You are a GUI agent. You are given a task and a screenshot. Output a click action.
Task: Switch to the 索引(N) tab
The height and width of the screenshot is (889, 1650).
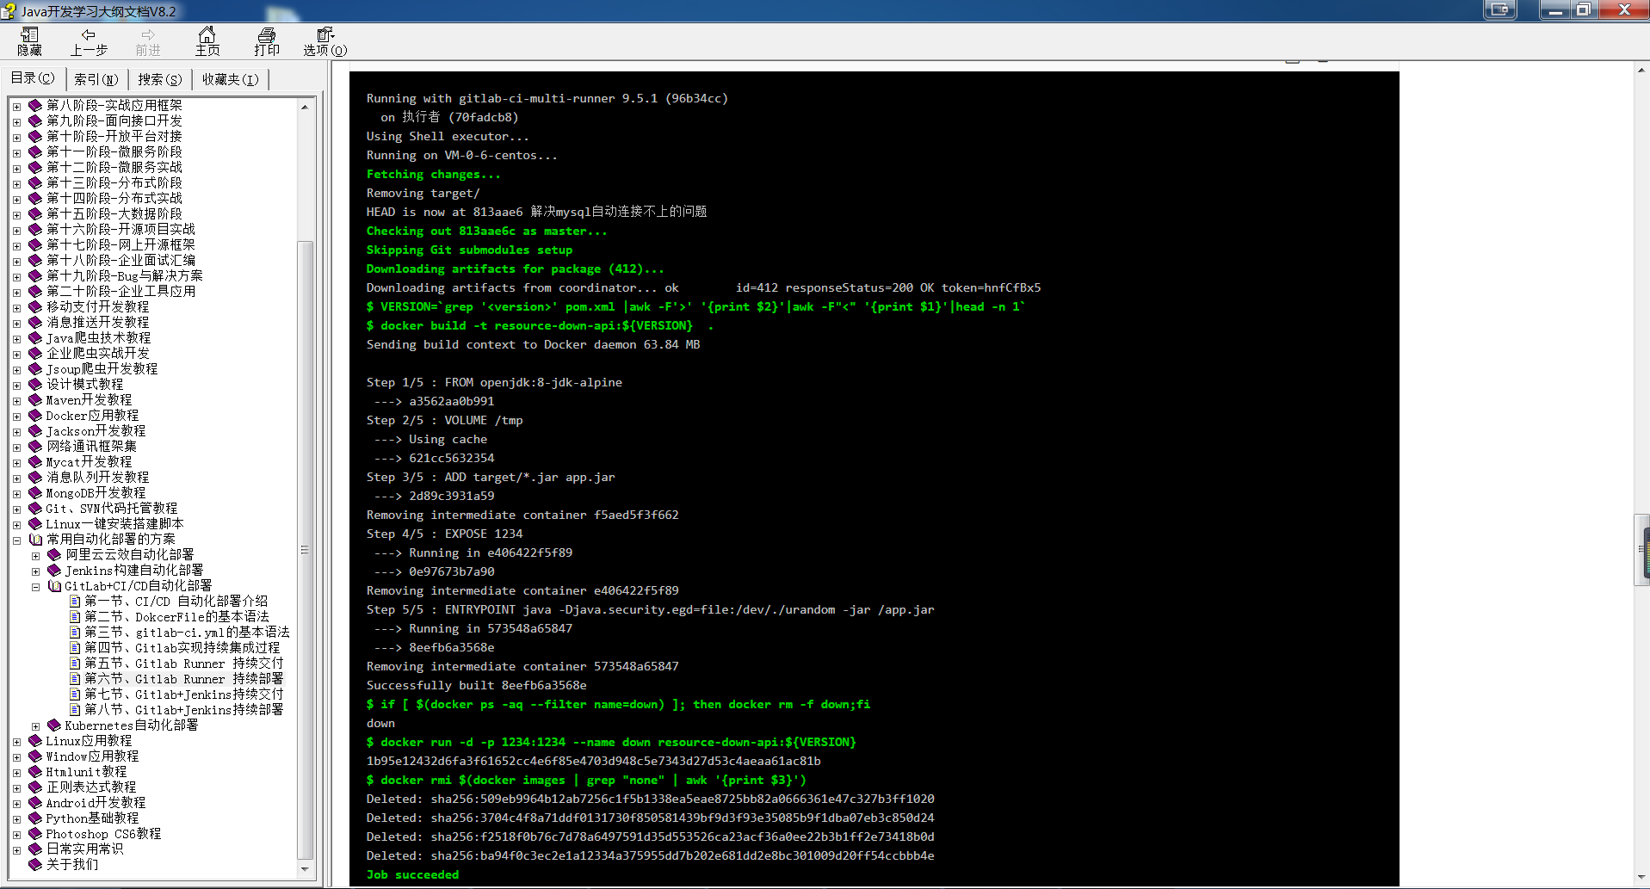[96, 79]
